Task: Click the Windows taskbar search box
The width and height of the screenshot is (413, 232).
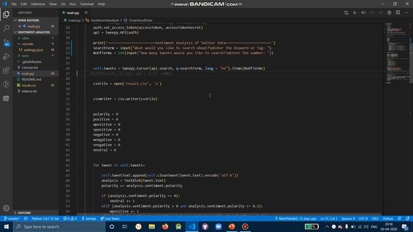Action: point(59,227)
